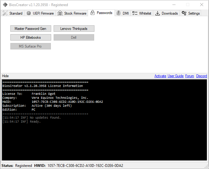Switch to the Downloads tab

[166, 13]
